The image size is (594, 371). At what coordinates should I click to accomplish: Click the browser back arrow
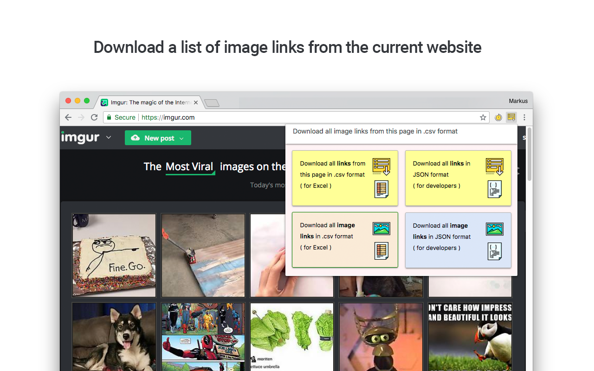[68, 117]
